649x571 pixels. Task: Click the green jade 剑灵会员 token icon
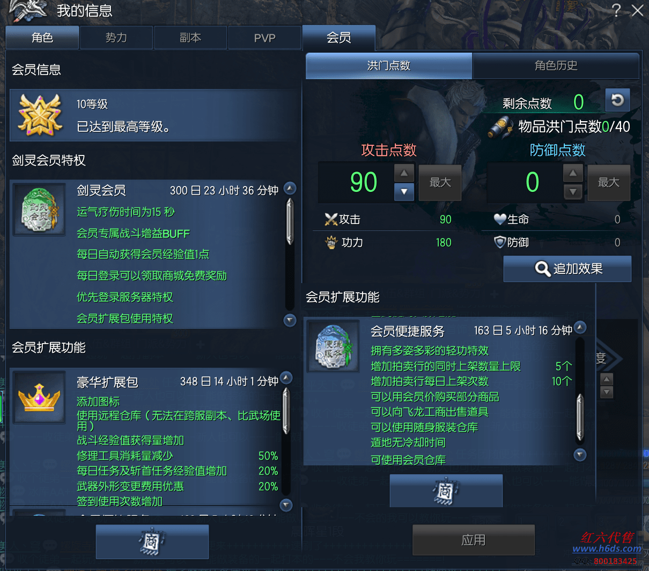pos(40,210)
